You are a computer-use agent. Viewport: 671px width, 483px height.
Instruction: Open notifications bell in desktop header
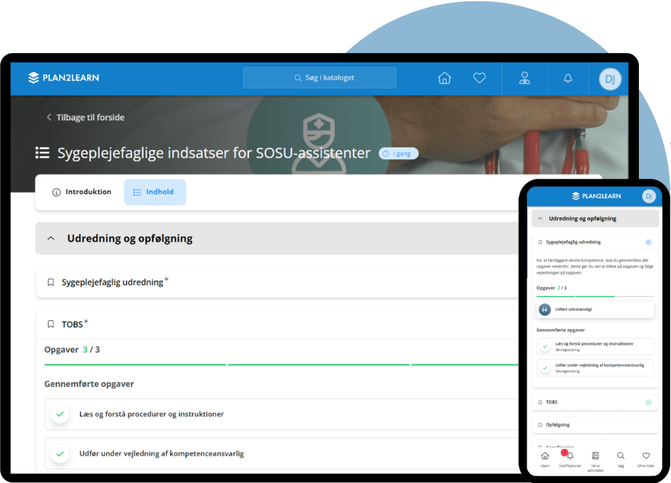(568, 78)
